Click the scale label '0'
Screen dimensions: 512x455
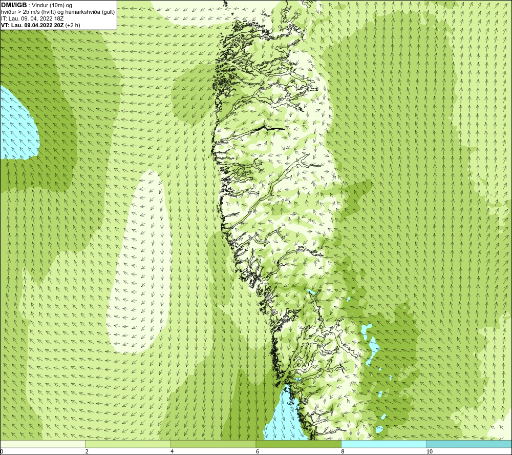point(2,451)
